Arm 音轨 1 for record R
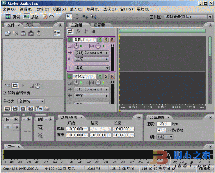 [112, 40]
